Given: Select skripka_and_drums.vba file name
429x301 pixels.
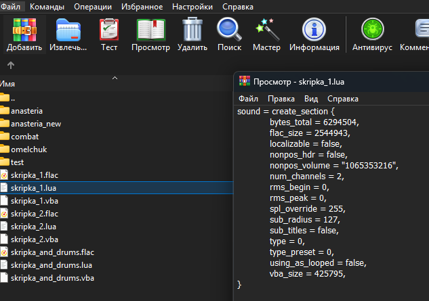Looking at the screenshot, I should tap(53, 278).
